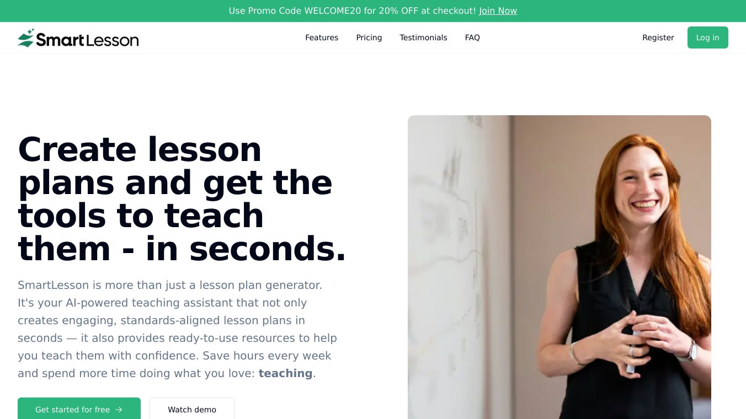Click the WELCOME20 promo code text
746x419 pixels.
[x=332, y=11]
